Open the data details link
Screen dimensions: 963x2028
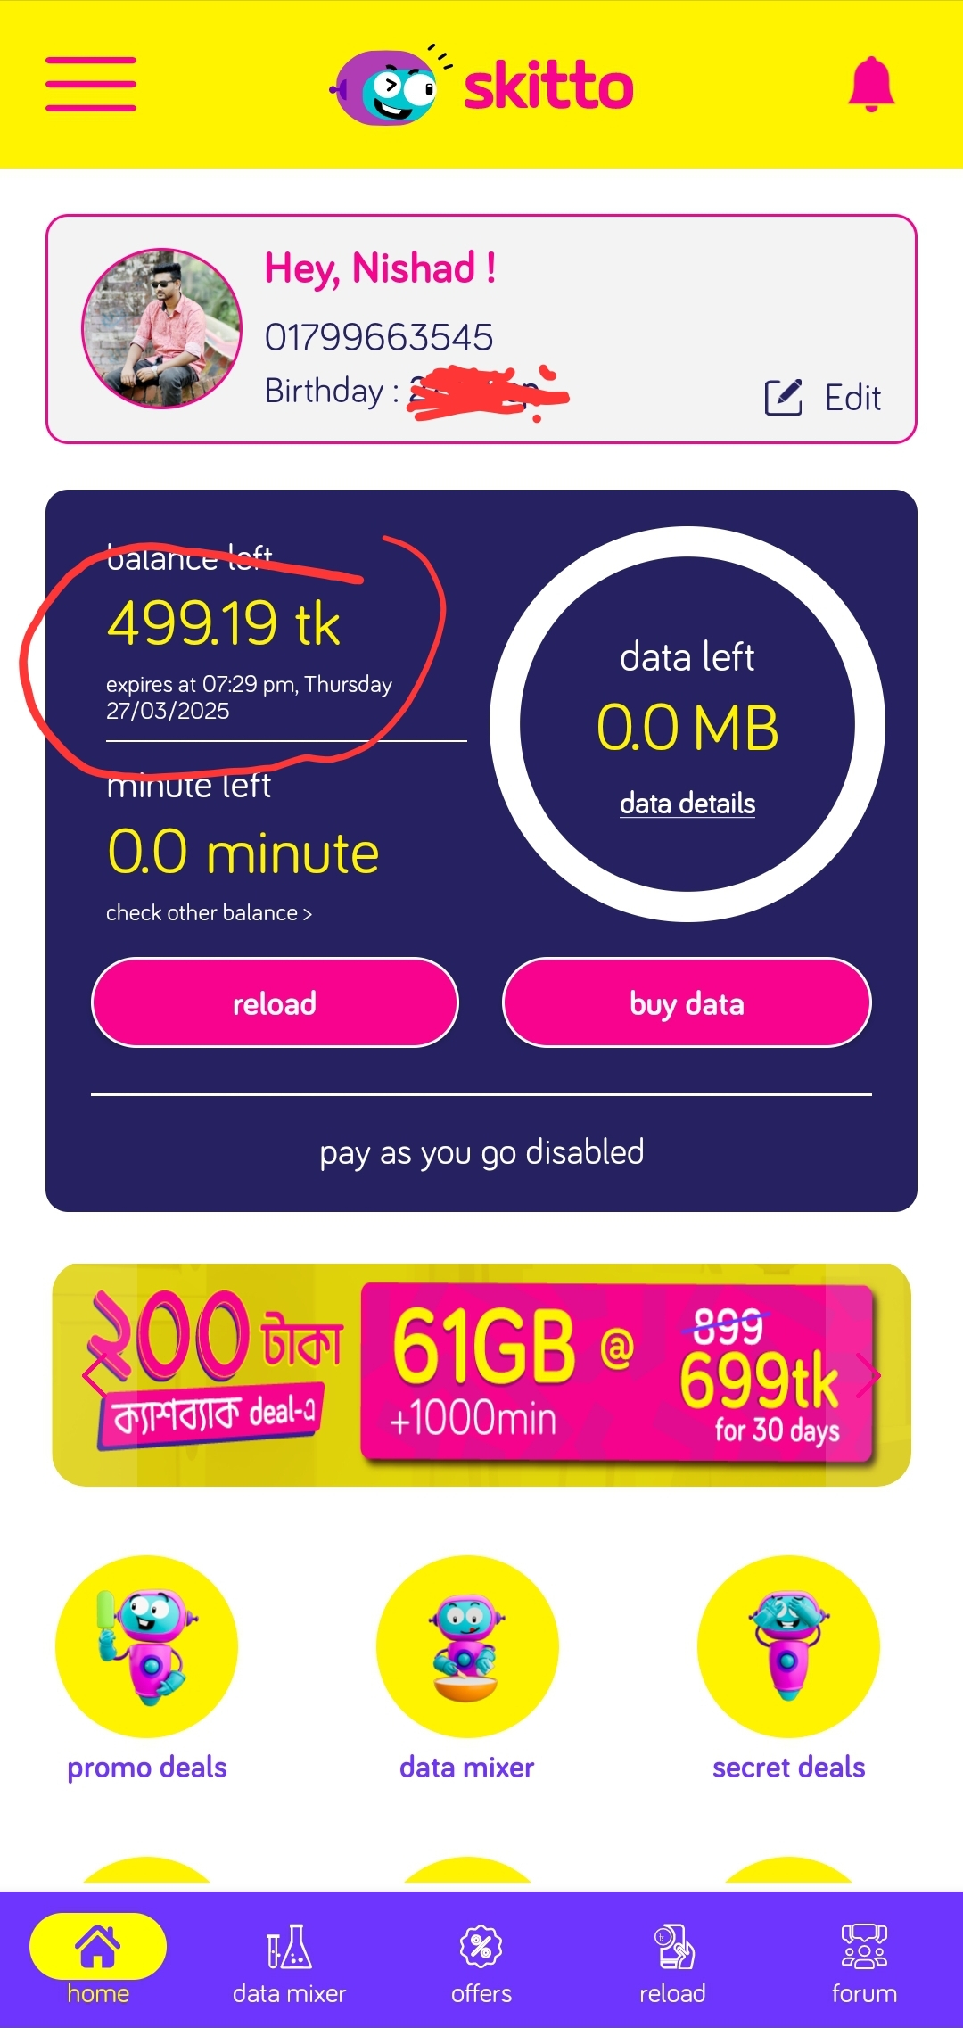687,803
